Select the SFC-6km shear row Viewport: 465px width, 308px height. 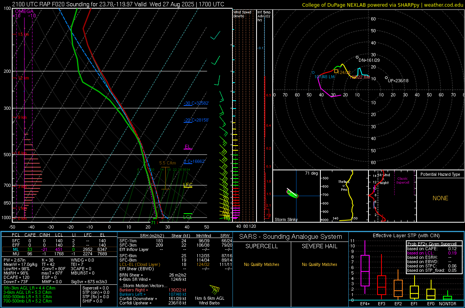176,256
